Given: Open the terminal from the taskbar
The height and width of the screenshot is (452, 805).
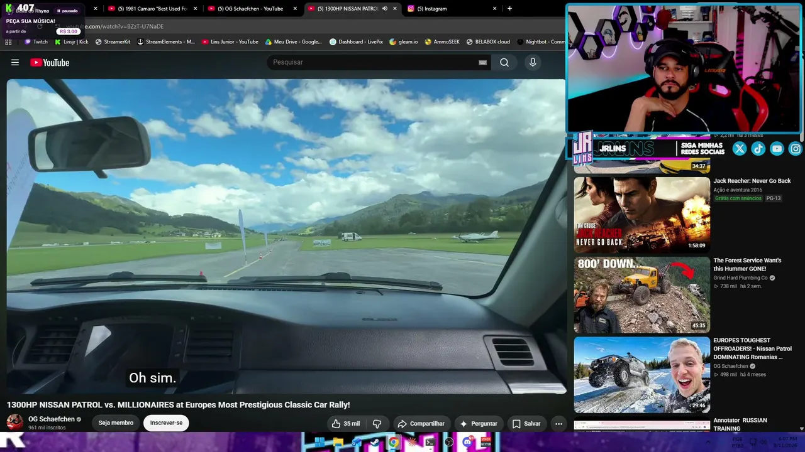Looking at the screenshot, I should [x=430, y=443].
